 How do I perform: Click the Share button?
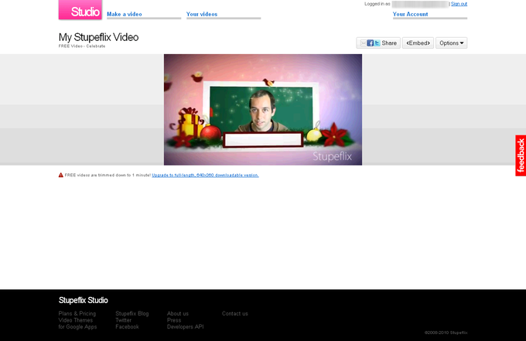(x=378, y=43)
